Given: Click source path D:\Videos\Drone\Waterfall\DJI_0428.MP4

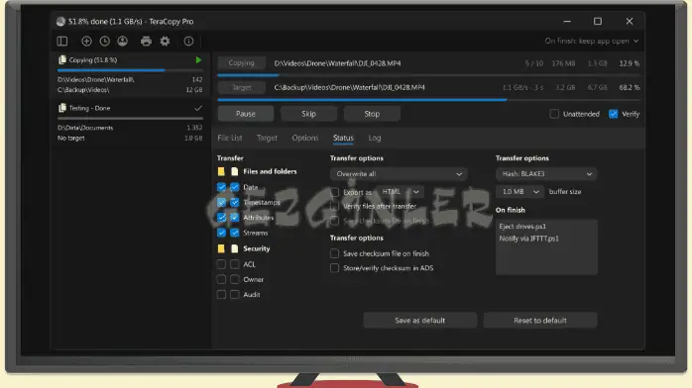Looking at the screenshot, I should pos(337,63).
